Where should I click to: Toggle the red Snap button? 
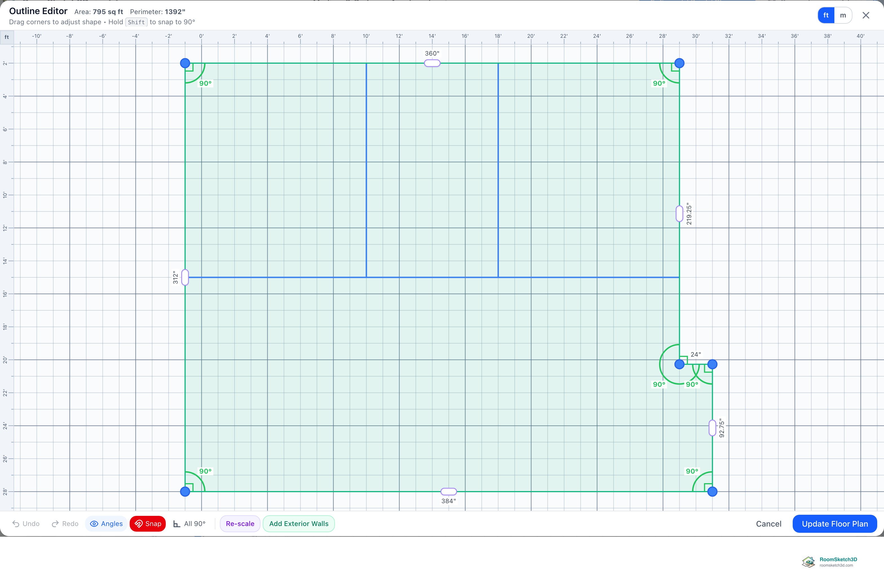coord(148,524)
